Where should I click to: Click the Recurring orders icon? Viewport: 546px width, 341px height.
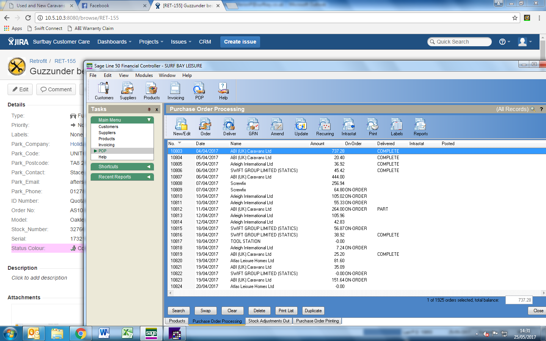(x=325, y=127)
